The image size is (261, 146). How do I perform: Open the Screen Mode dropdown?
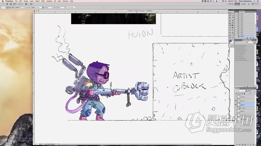31,4
